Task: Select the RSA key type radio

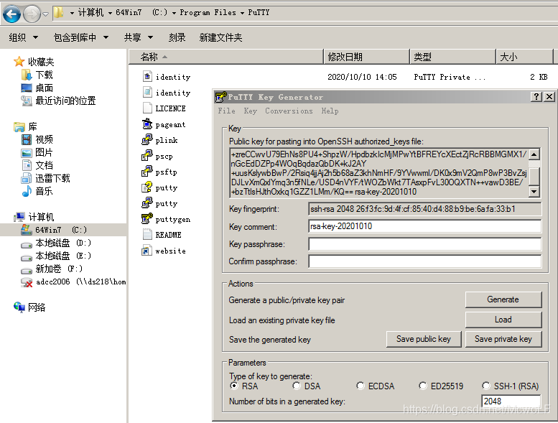Action: coord(234,386)
